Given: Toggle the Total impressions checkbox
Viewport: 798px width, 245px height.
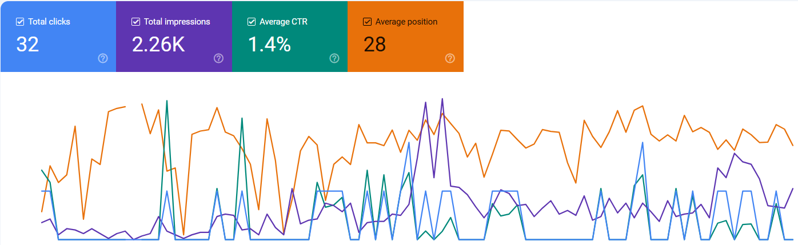Looking at the screenshot, I should click(x=135, y=22).
